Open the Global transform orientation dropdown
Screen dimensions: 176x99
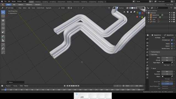(x=62, y=8)
